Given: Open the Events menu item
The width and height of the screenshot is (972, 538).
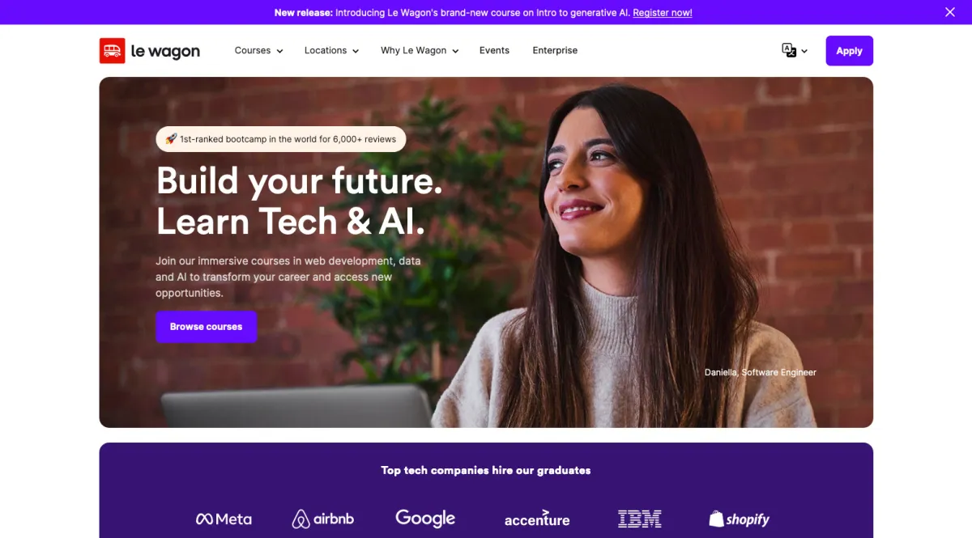Looking at the screenshot, I should point(494,50).
